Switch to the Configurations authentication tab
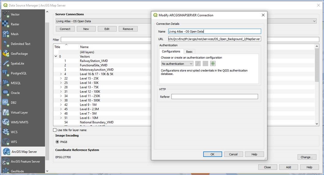This screenshot has width=324, height=175. [x=171, y=51]
